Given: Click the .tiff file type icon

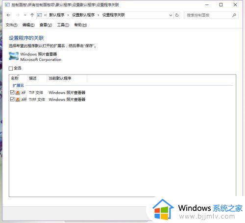Looking at the screenshot, I should pyautogui.click(x=18, y=99).
